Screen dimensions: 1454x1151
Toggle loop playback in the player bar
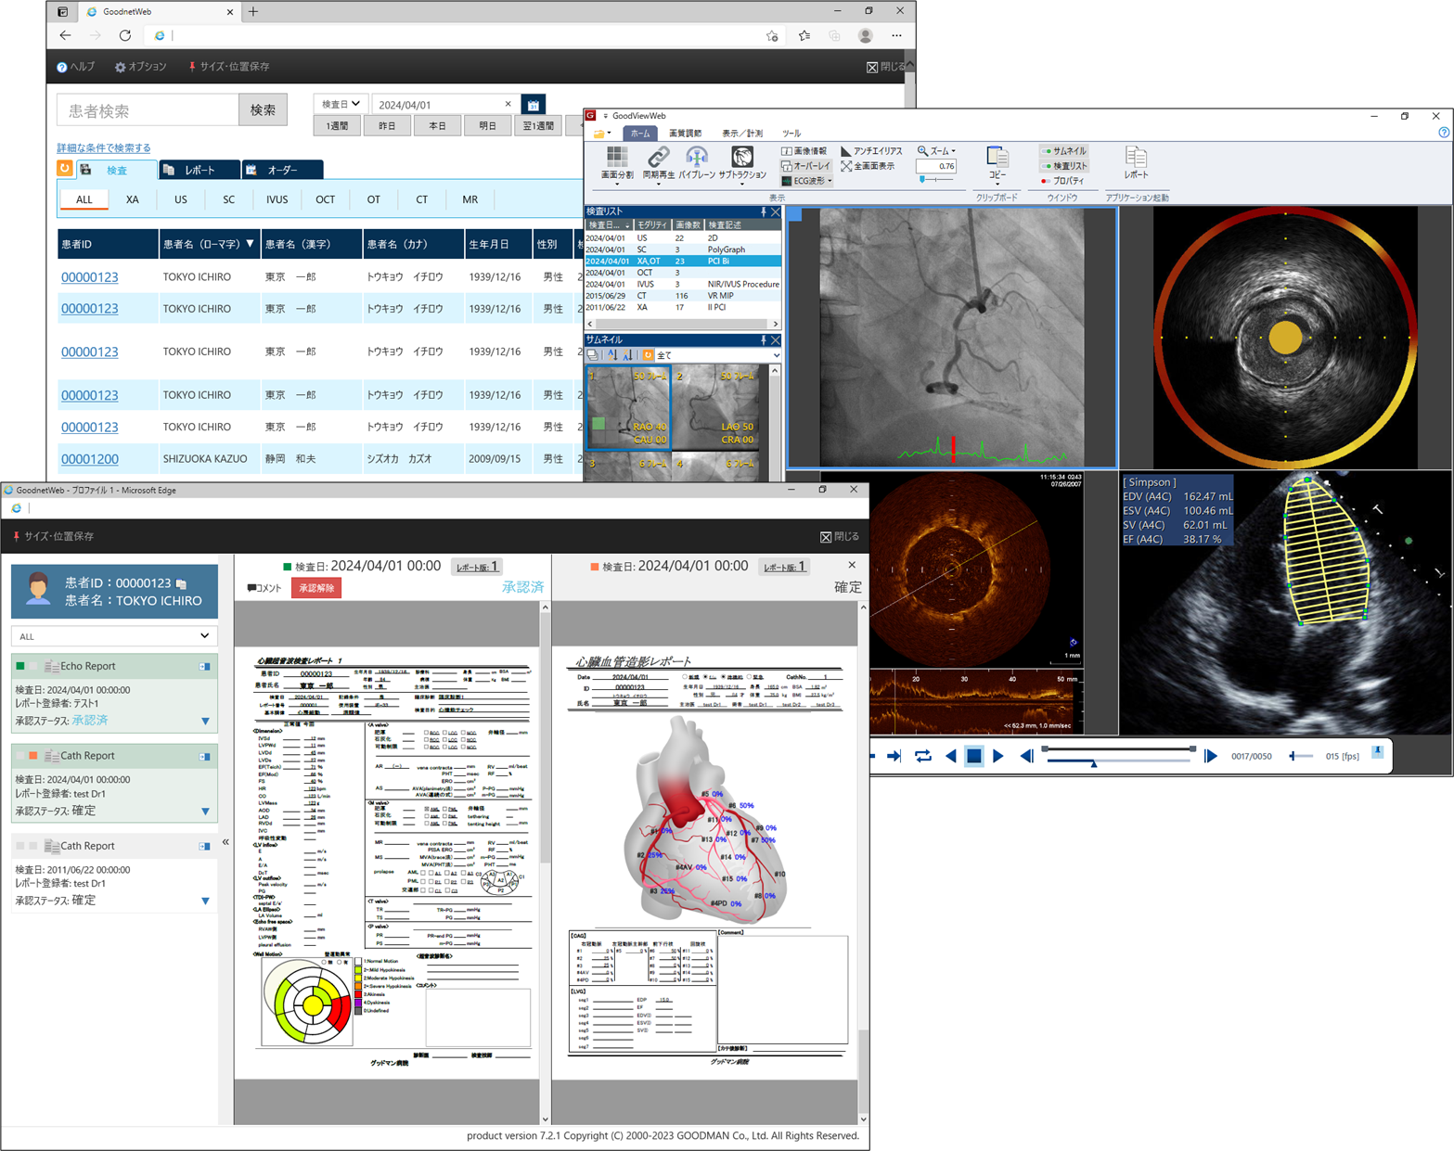[922, 756]
